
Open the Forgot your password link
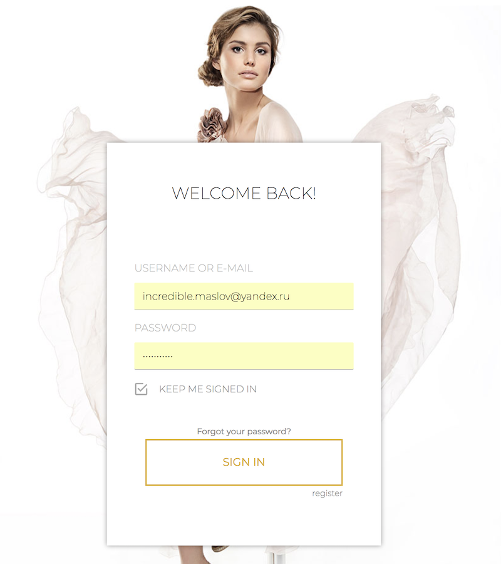(244, 431)
